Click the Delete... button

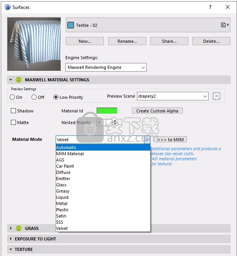pyautogui.click(x=211, y=41)
